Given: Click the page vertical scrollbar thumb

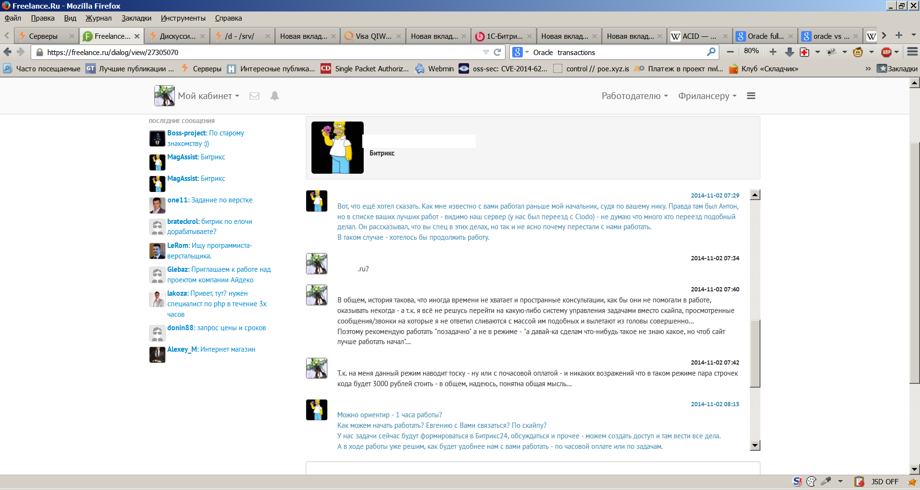Looking at the screenshot, I should (x=915, y=263).
